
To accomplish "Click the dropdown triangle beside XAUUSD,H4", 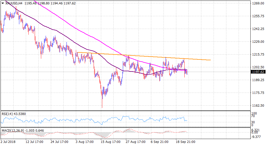I will [x=3, y=3].
